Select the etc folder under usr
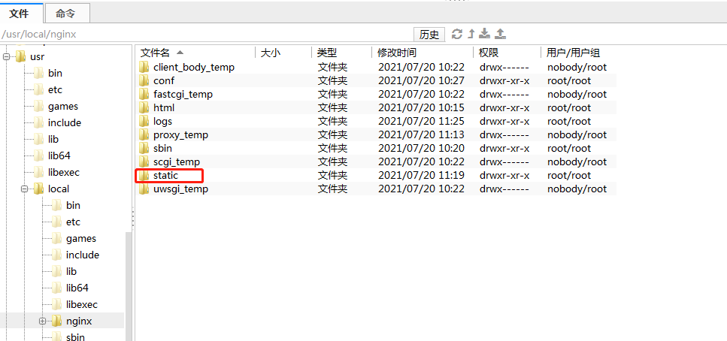 (55, 90)
